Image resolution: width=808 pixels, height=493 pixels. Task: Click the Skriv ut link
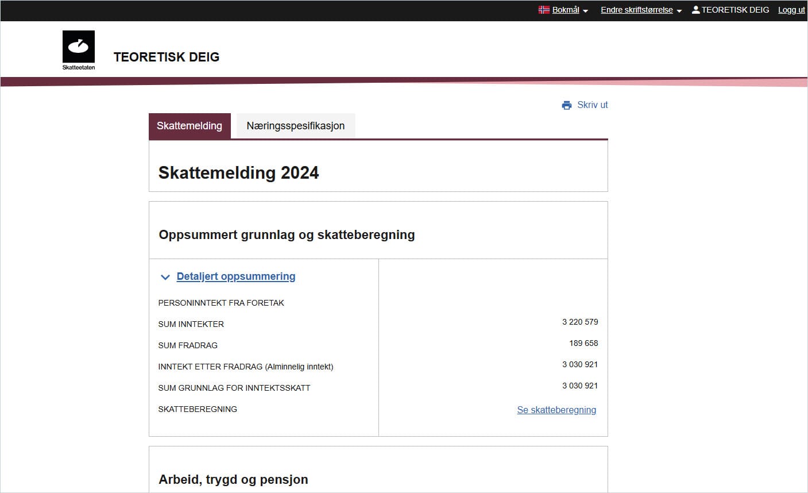click(592, 105)
